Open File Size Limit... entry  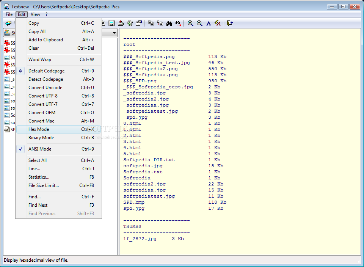click(59, 185)
